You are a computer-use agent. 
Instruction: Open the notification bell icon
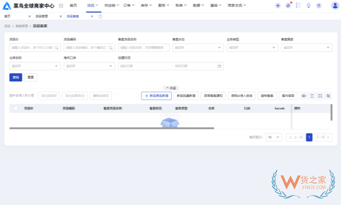[x=308, y=6]
